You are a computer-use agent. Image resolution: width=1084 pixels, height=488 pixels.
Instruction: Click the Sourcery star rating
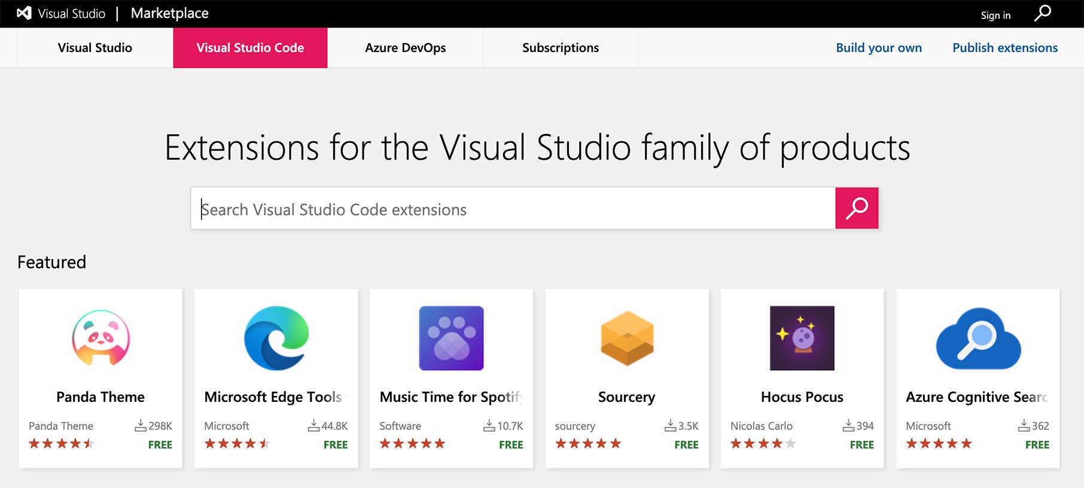click(588, 444)
